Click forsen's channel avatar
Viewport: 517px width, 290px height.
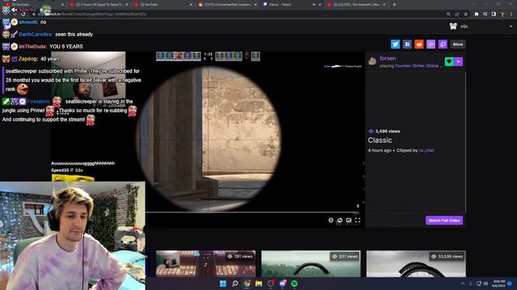point(372,61)
